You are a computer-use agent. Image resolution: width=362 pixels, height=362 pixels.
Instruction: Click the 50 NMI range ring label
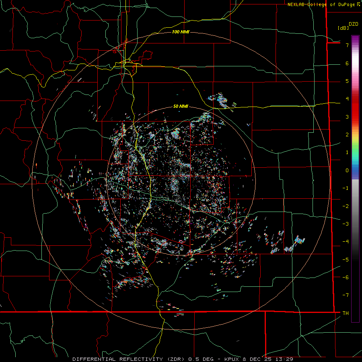[181, 106]
